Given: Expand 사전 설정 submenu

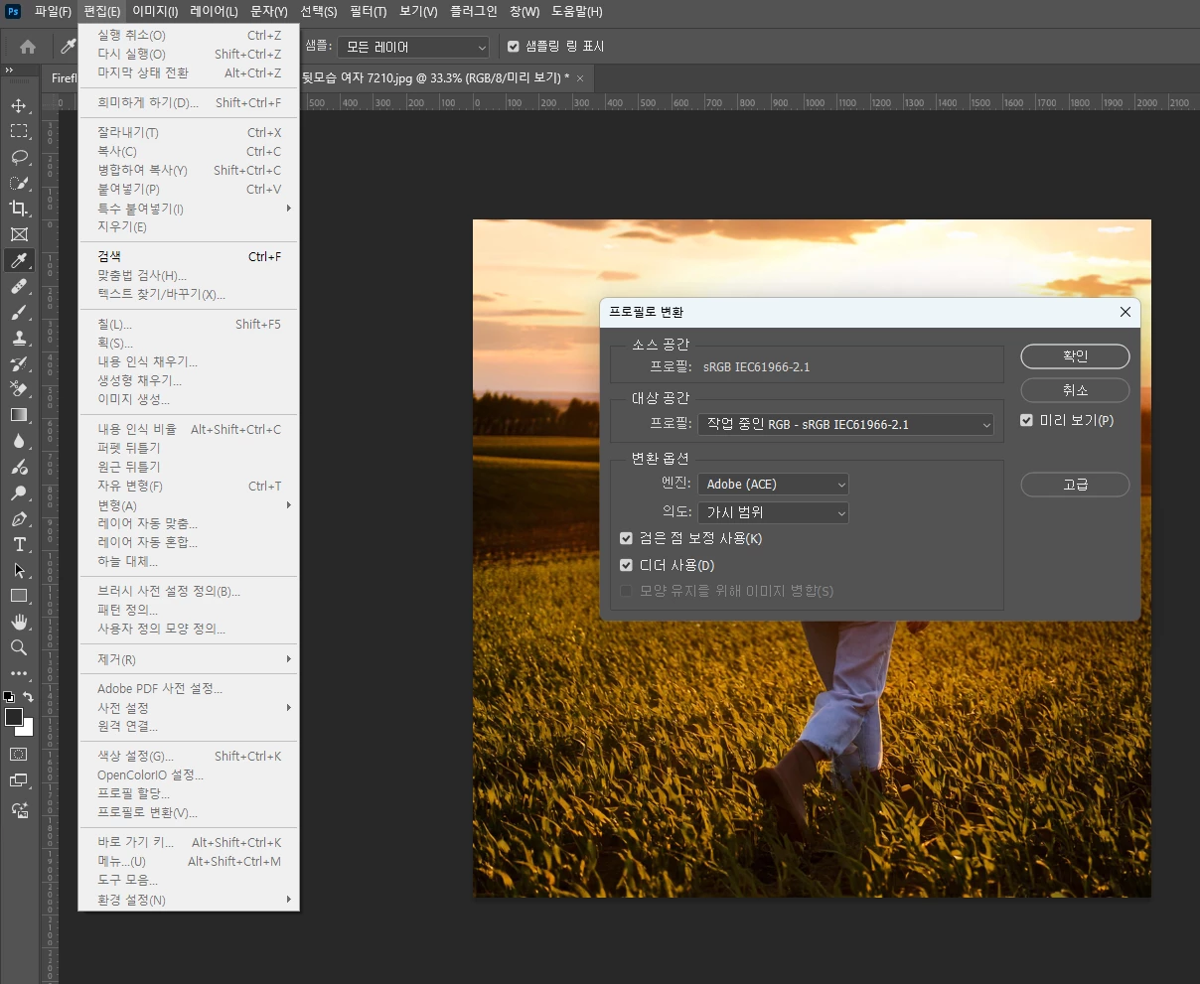Looking at the screenshot, I should coord(189,708).
